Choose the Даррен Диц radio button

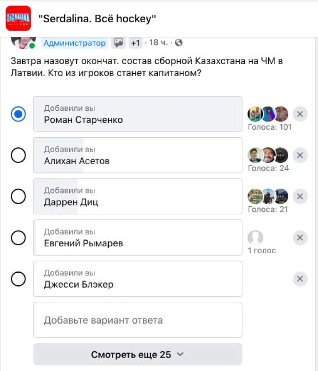pos(18,197)
